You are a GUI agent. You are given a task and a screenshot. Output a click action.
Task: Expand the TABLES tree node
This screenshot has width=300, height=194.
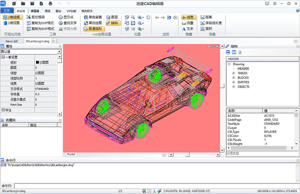(x=234, y=73)
